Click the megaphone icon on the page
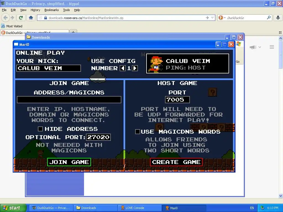 [x=253, y=47]
